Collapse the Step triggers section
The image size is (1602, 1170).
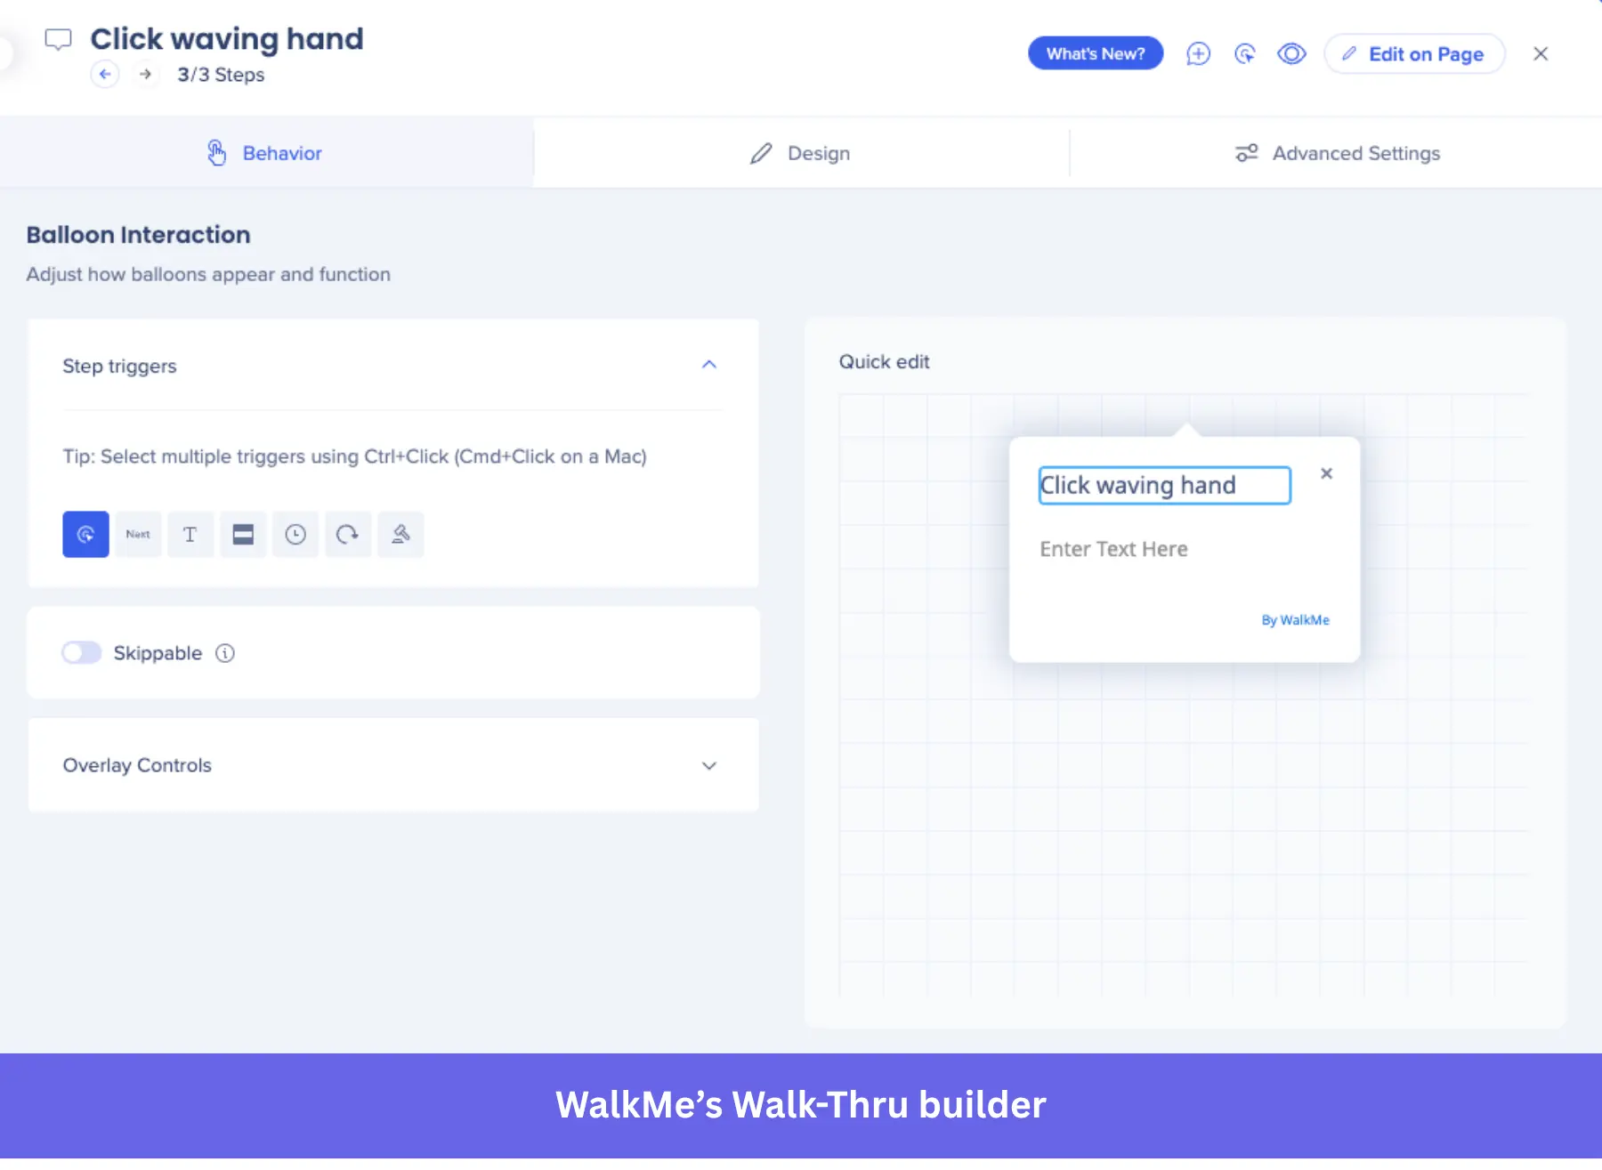pos(709,364)
